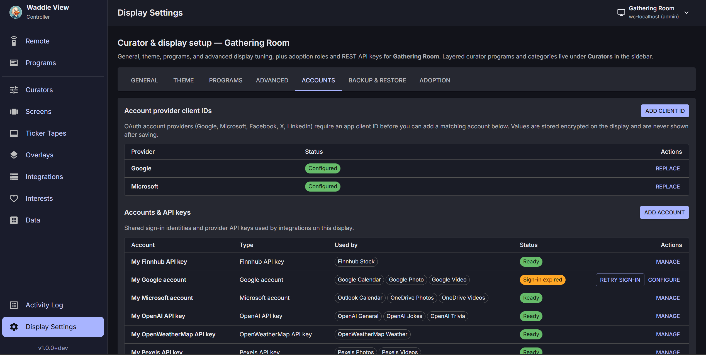Click the Display Settings gear icon

click(14, 327)
